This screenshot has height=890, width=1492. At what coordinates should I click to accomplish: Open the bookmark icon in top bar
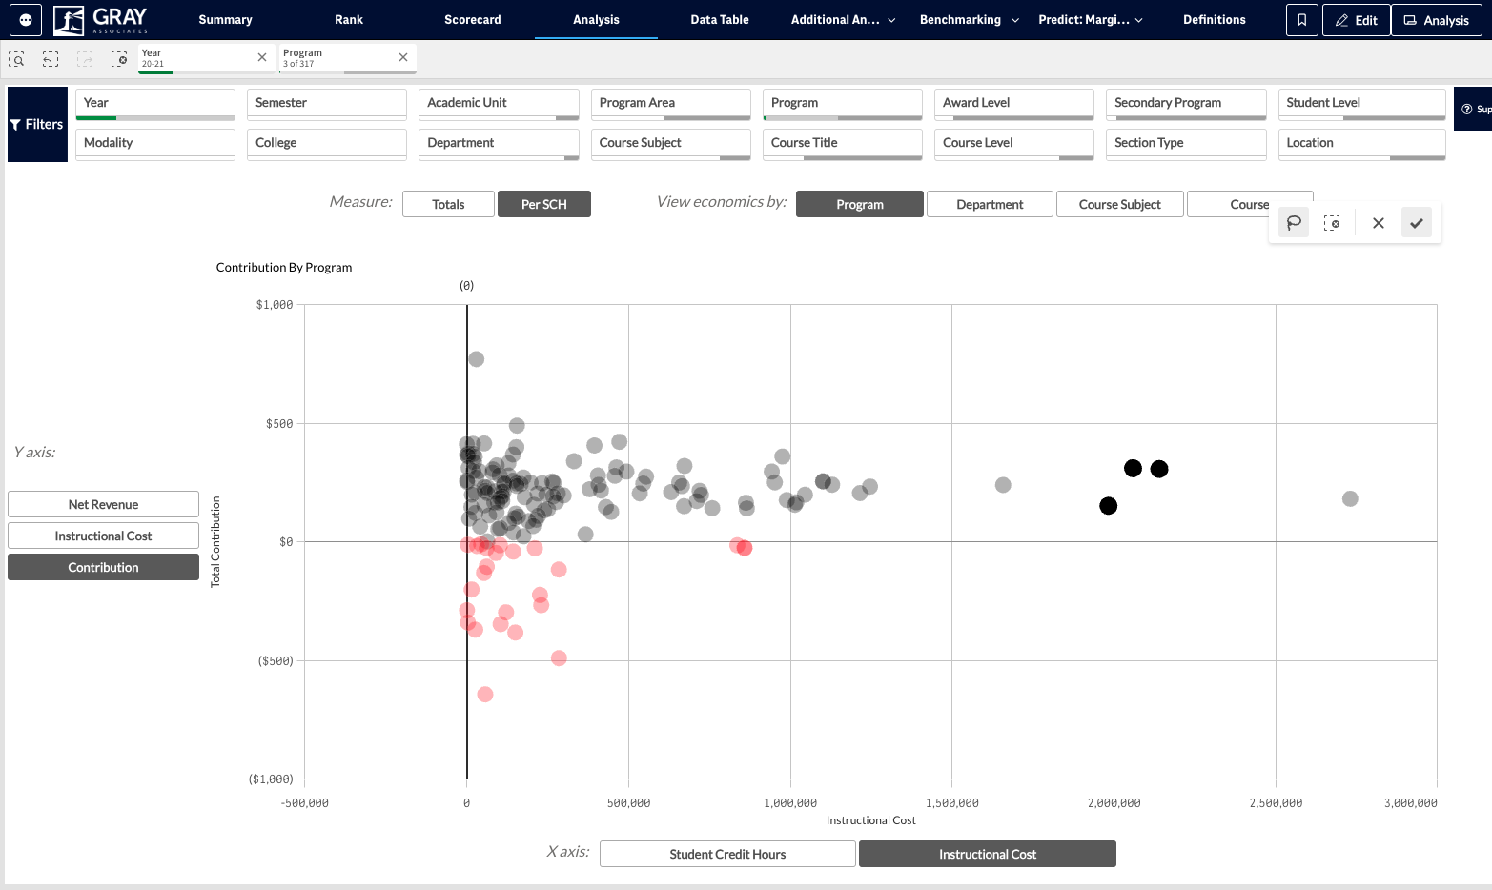coord(1301,19)
